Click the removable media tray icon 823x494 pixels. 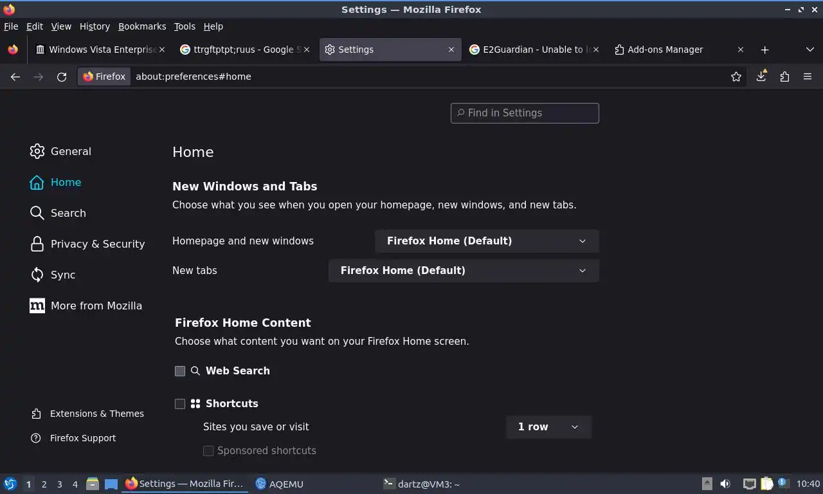point(707,484)
